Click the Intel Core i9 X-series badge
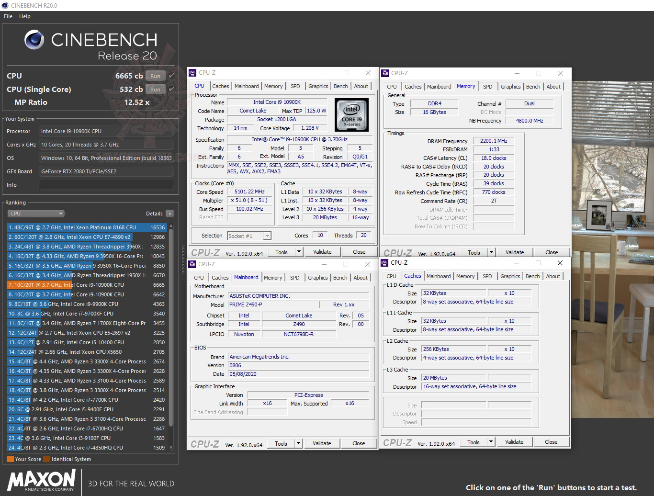Image resolution: width=654 pixels, height=496 pixels. [x=352, y=115]
